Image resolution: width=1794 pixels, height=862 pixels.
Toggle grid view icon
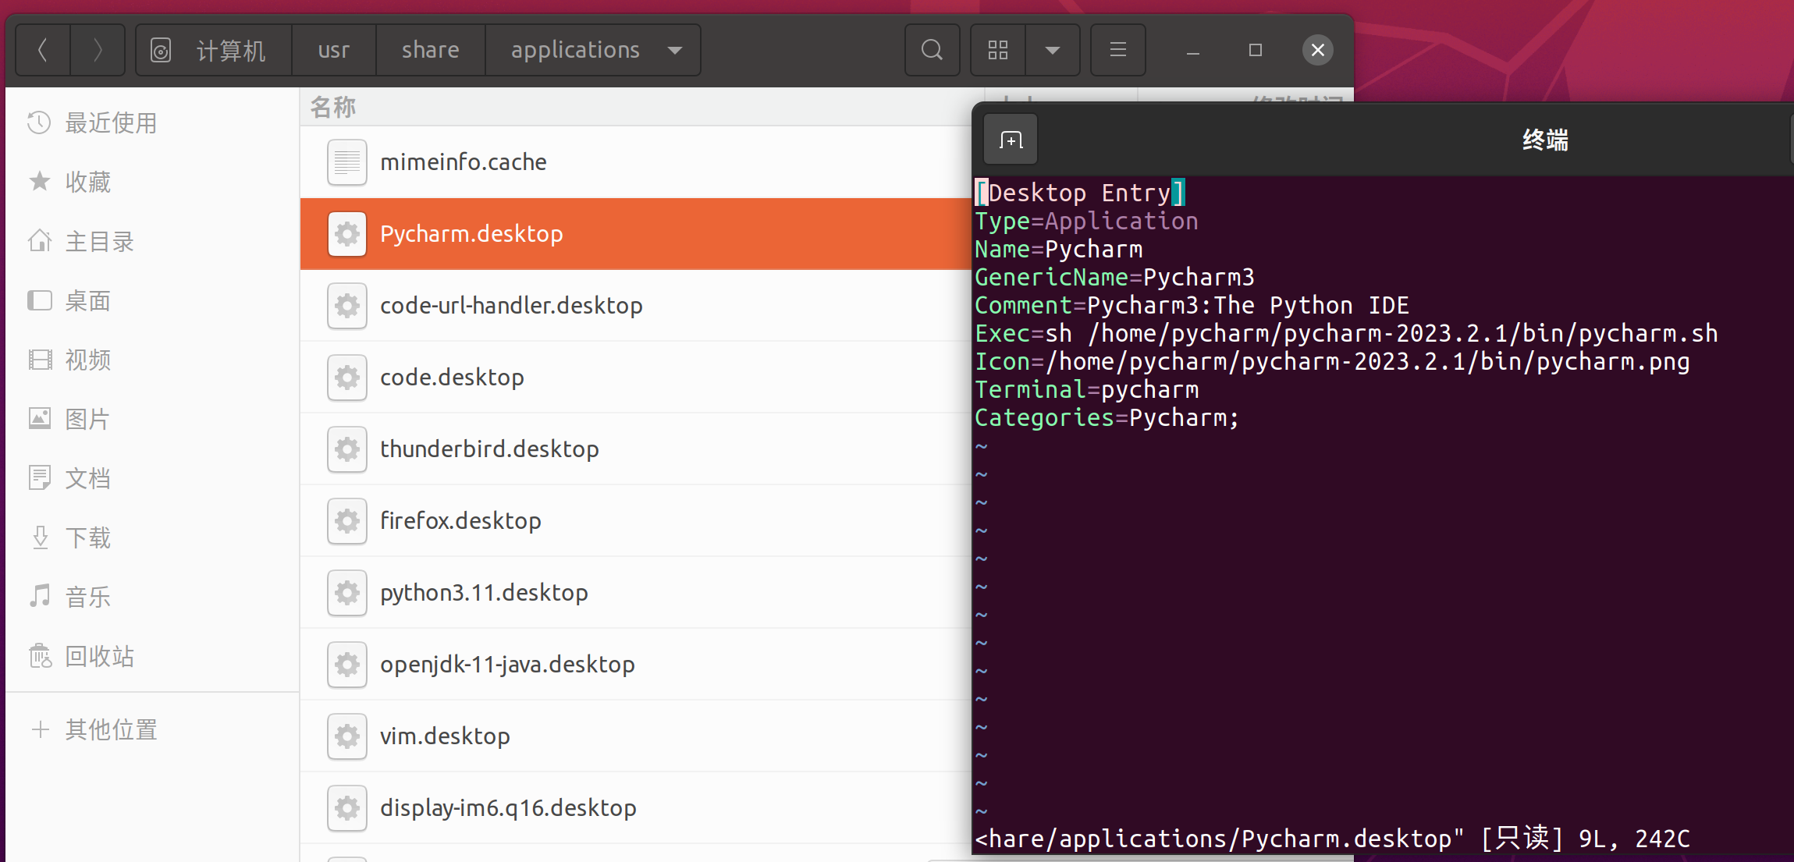pyautogui.click(x=998, y=50)
